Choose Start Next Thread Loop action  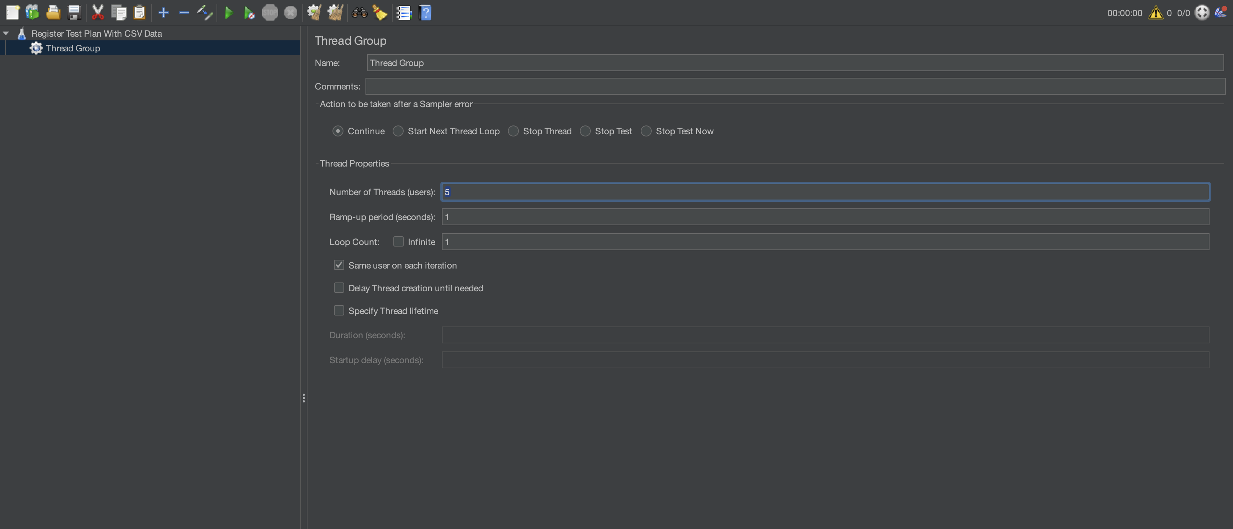coord(398,131)
